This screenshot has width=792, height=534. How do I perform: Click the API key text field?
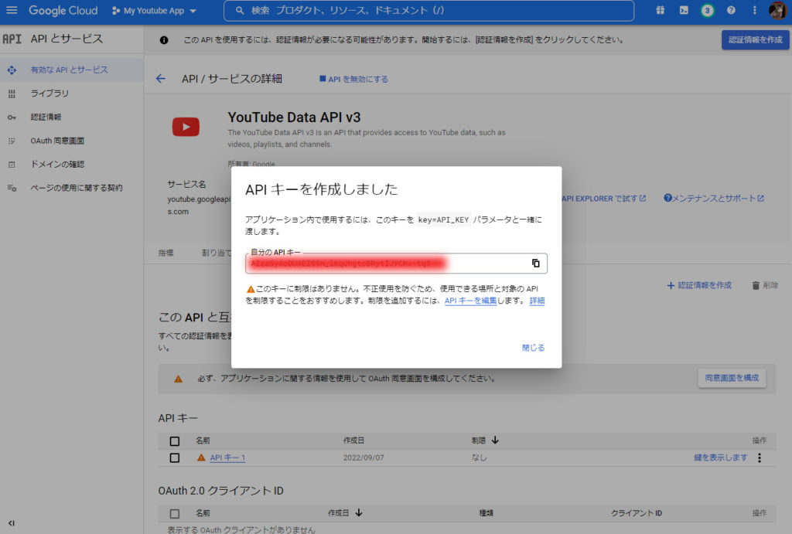pyautogui.click(x=396, y=263)
